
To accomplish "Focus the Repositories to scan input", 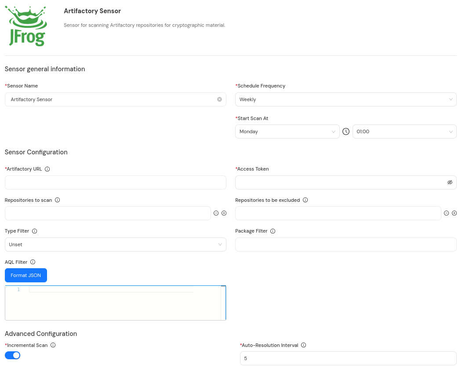I will pyautogui.click(x=108, y=213).
